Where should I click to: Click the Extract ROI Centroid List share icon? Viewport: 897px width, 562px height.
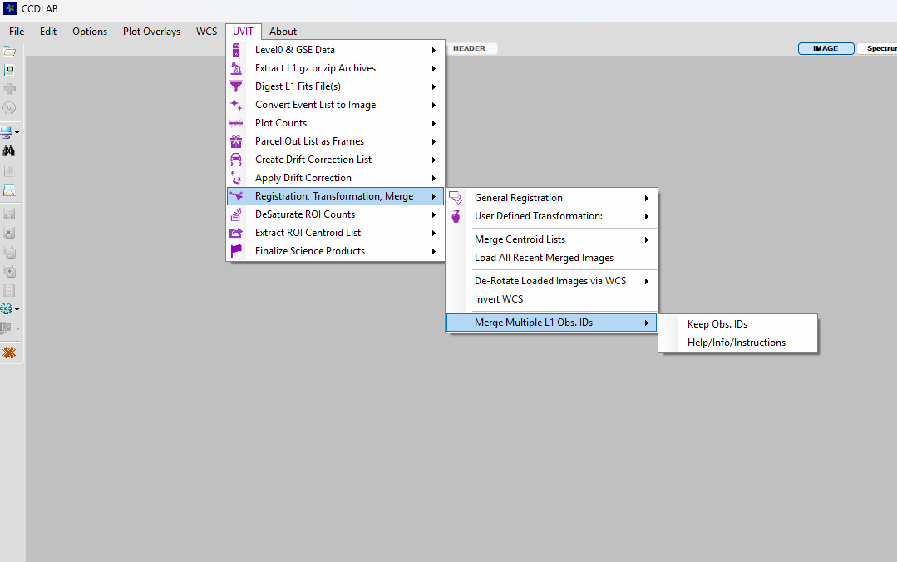click(x=236, y=233)
